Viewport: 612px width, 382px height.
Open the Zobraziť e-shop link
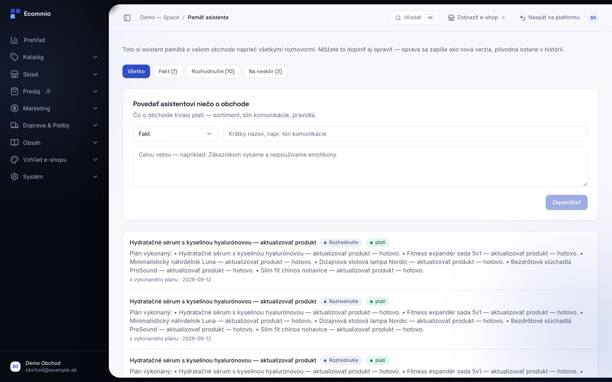[476, 18]
